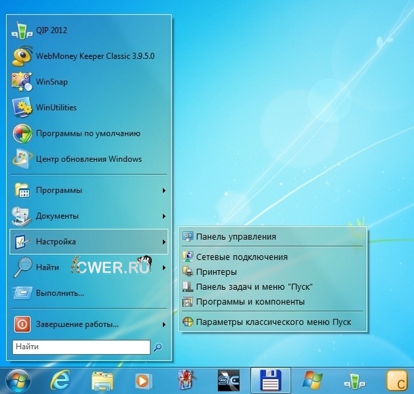Click the Найти search input field
Viewport: 414px width, 394px height.
[x=81, y=346]
